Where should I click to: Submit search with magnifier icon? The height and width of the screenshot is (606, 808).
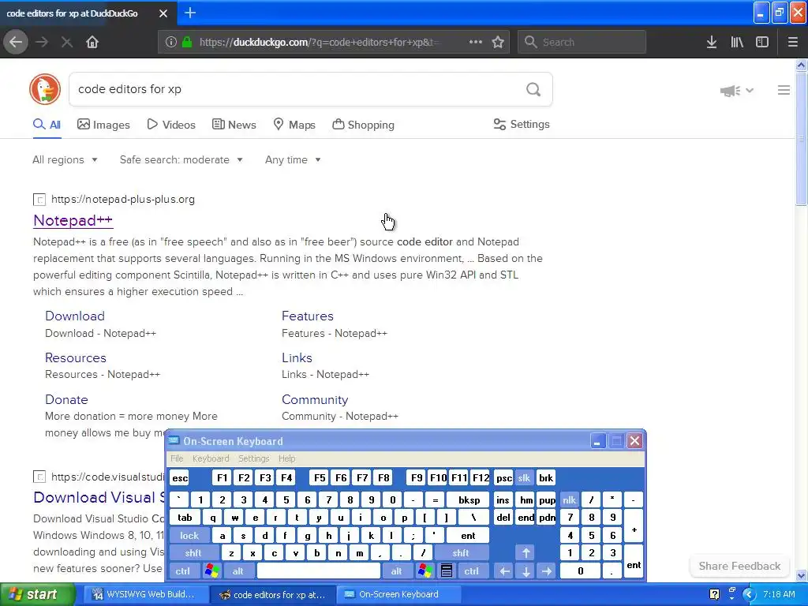pos(533,90)
